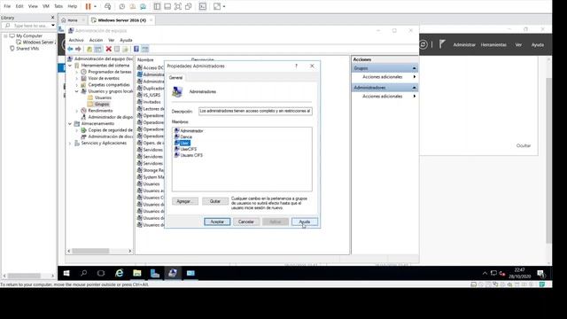Collapse Usuarios y grupos locales node

[77, 91]
